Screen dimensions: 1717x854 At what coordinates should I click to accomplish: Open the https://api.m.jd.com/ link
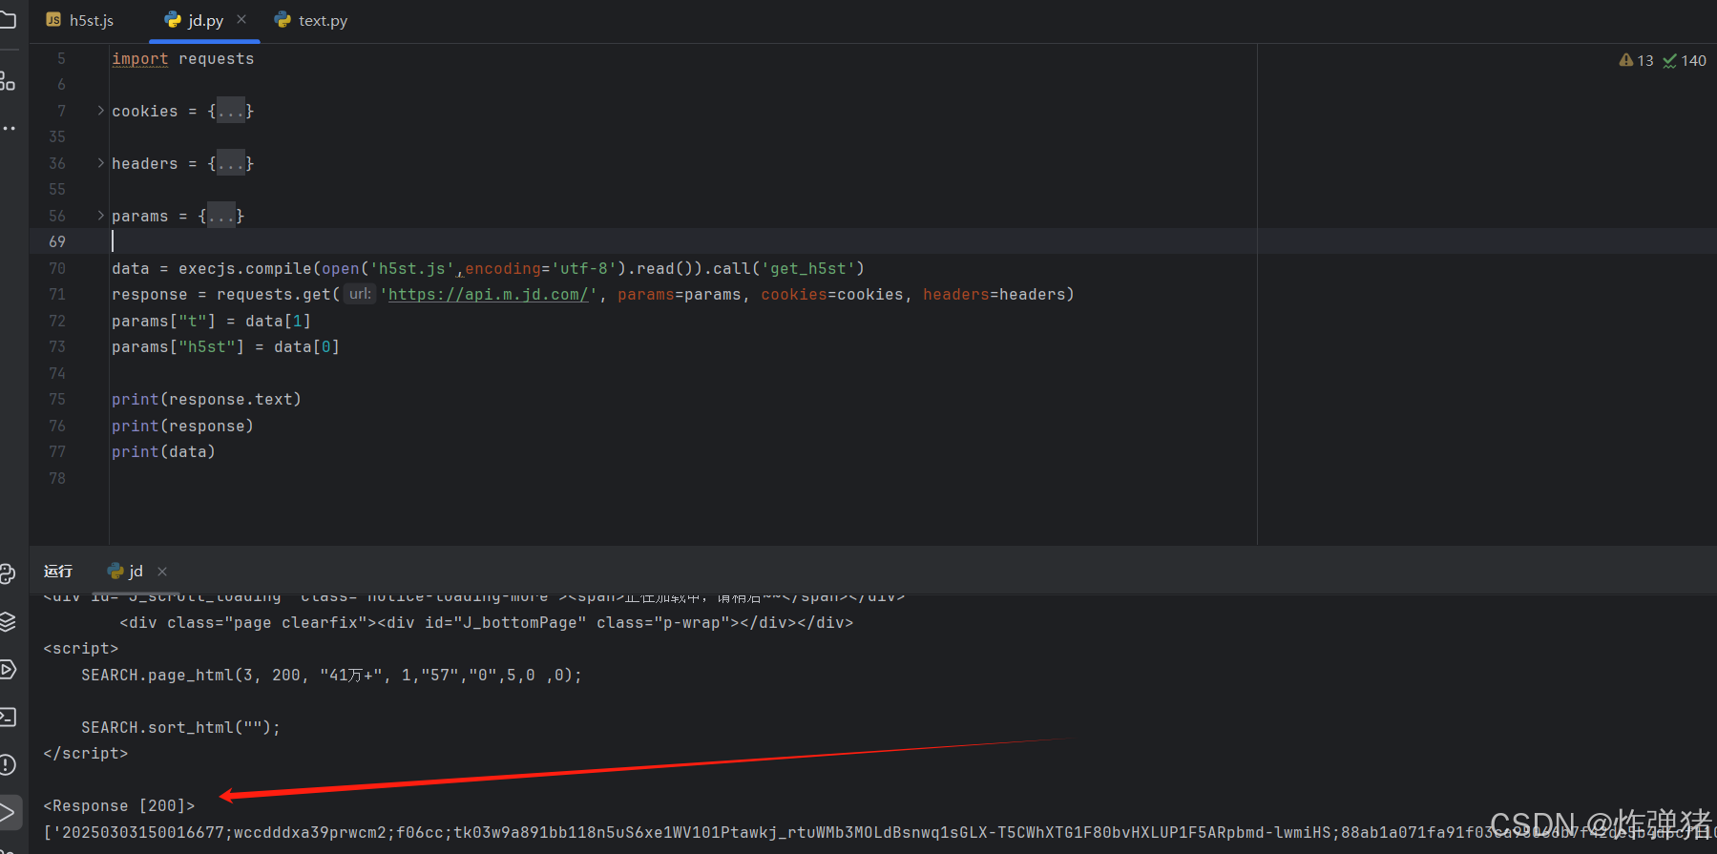[x=488, y=294]
